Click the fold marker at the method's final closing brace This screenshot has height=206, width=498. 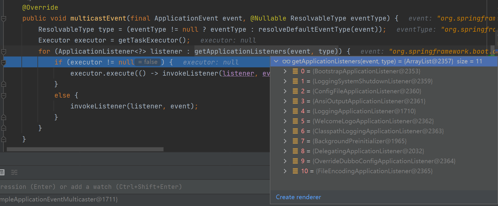4,139
